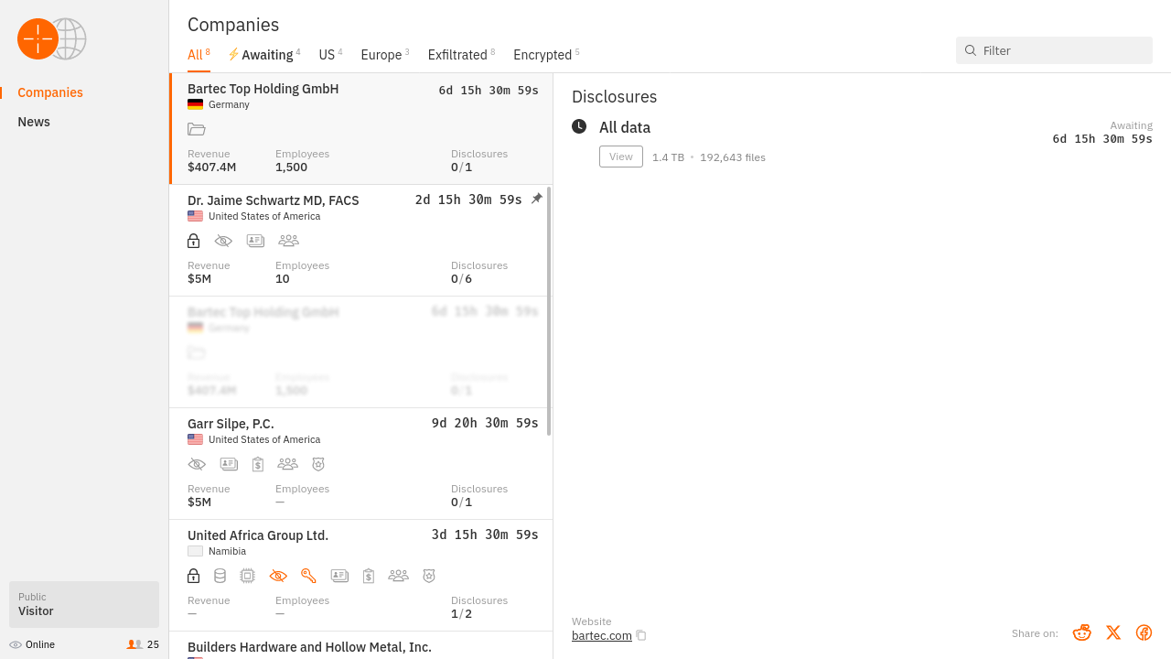The height and width of the screenshot is (659, 1171).
Task: Click the company list scrollbar
Action: click(x=549, y=311)
